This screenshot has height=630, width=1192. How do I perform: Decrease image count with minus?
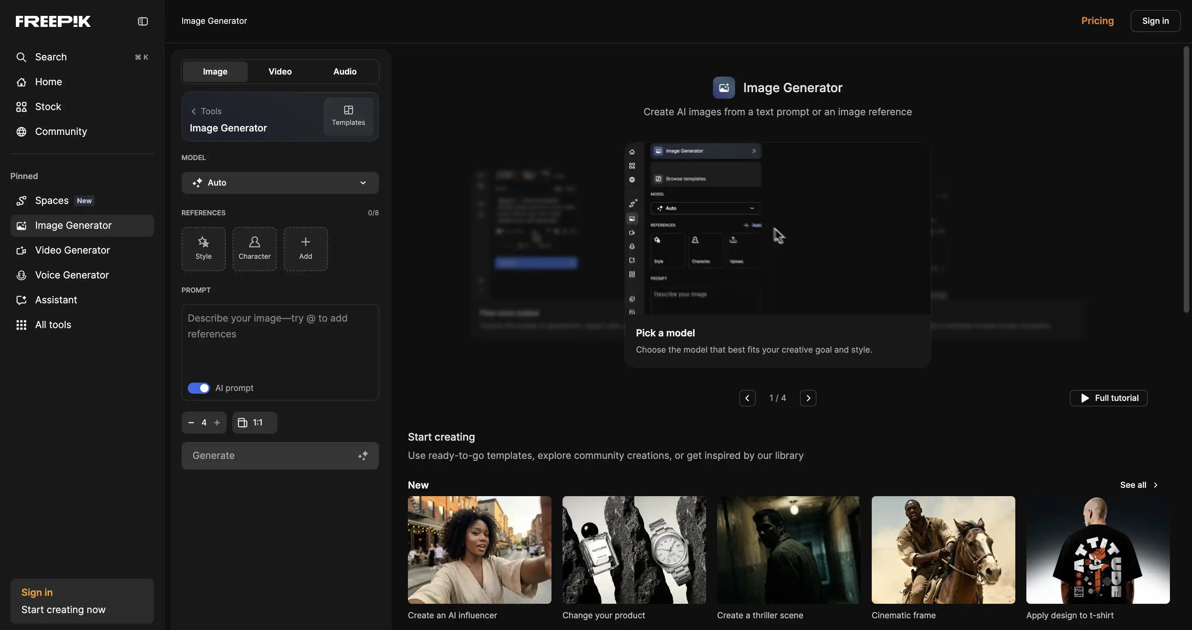pos(191,422)
